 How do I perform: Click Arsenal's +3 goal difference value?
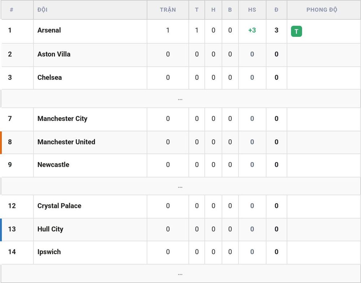(252, 30)
